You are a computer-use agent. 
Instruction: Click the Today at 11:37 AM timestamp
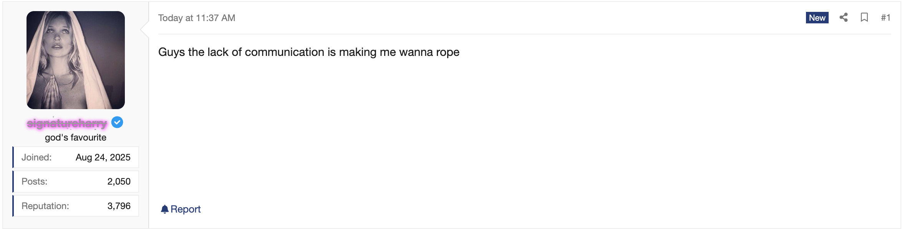pyautogui.click(x=197, y=18)
